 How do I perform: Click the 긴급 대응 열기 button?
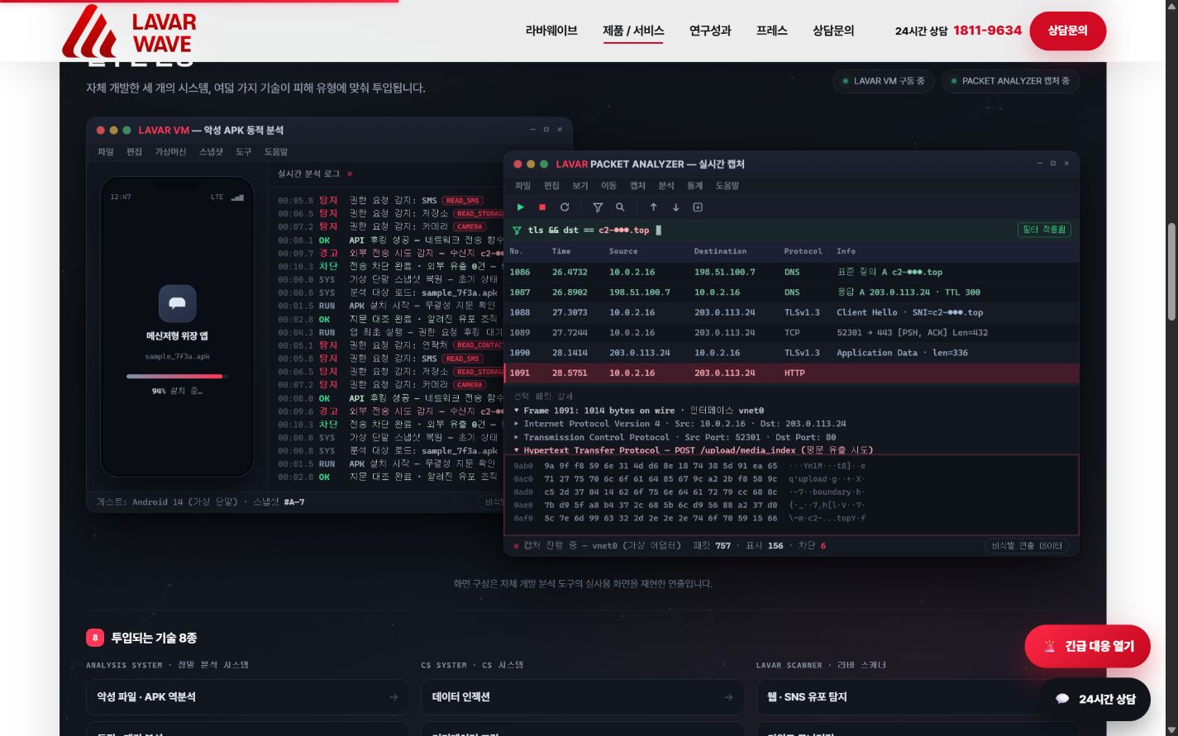[1087, 646]
